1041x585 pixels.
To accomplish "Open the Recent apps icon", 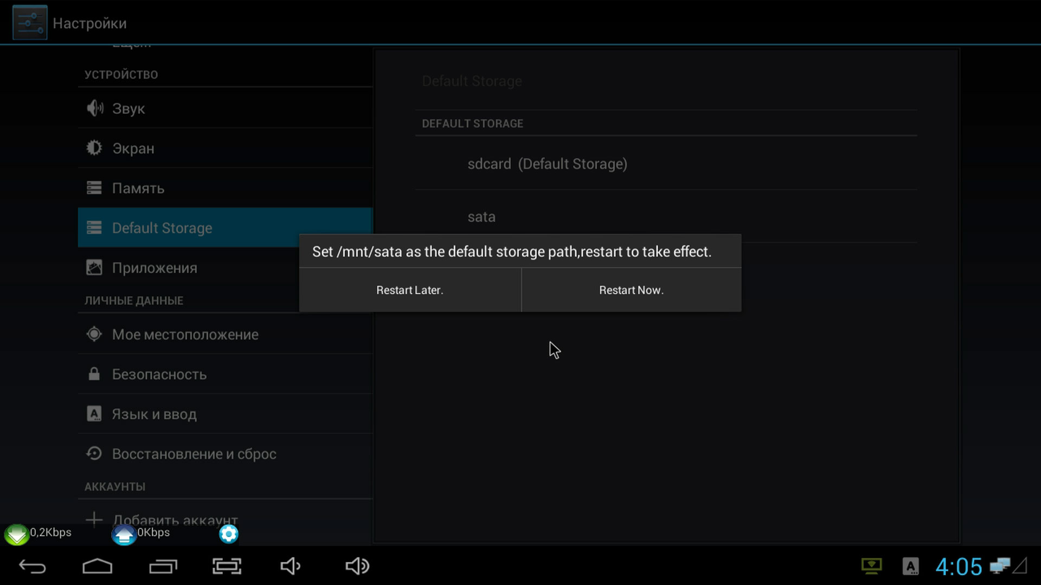I will click(x=163, y=566).
